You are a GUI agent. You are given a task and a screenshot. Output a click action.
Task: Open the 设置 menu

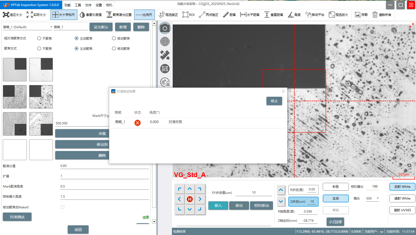coord(98,5)
